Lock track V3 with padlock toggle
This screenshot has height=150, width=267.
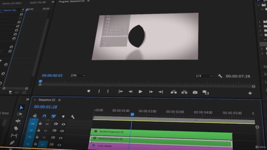tap(39, 130)
